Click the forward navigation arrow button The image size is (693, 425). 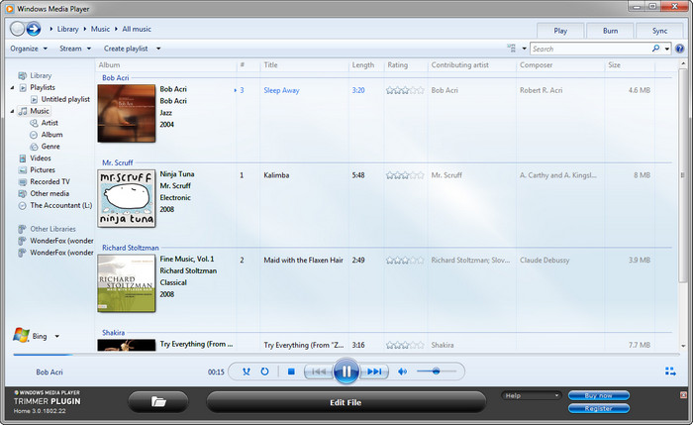(x=34, y=29)
